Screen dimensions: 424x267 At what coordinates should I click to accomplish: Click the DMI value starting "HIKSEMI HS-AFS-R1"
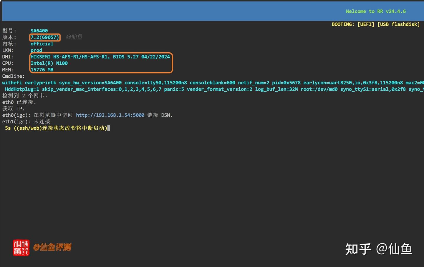point(100,57)
